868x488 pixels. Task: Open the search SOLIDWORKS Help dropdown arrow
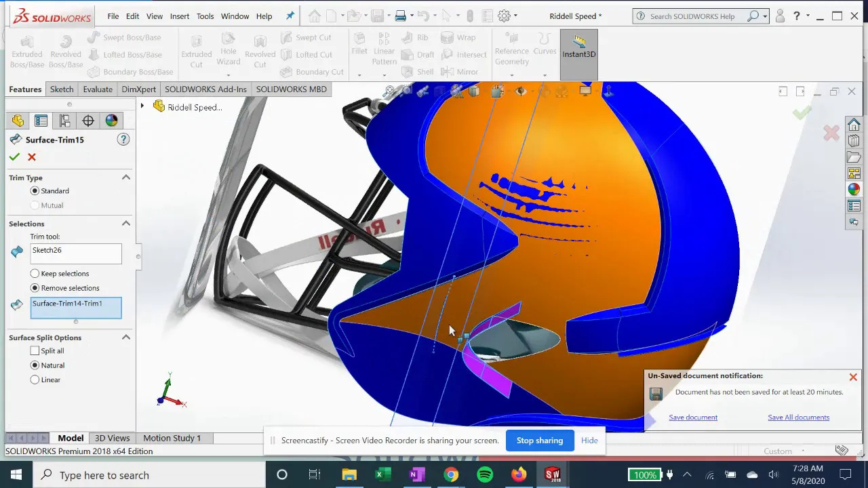(765, 16)
